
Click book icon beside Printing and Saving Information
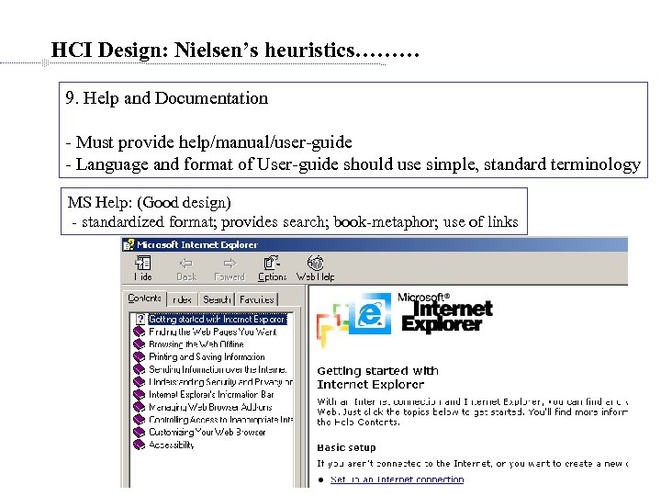tap(140, 356)
